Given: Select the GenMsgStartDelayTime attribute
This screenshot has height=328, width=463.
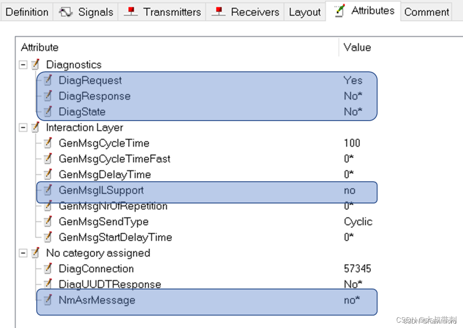Looking at the screenshot, I should pos(115,237).
